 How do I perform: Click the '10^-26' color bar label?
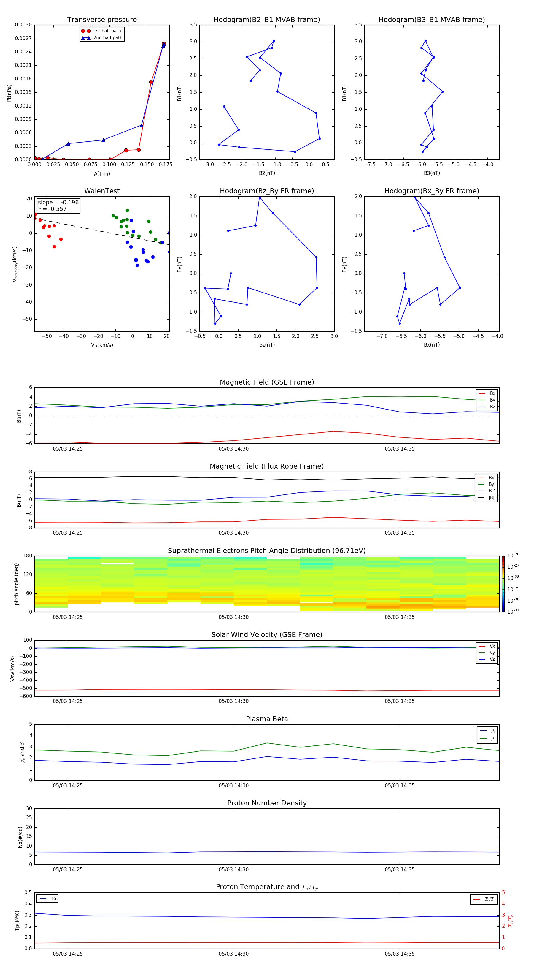(513, 555)
